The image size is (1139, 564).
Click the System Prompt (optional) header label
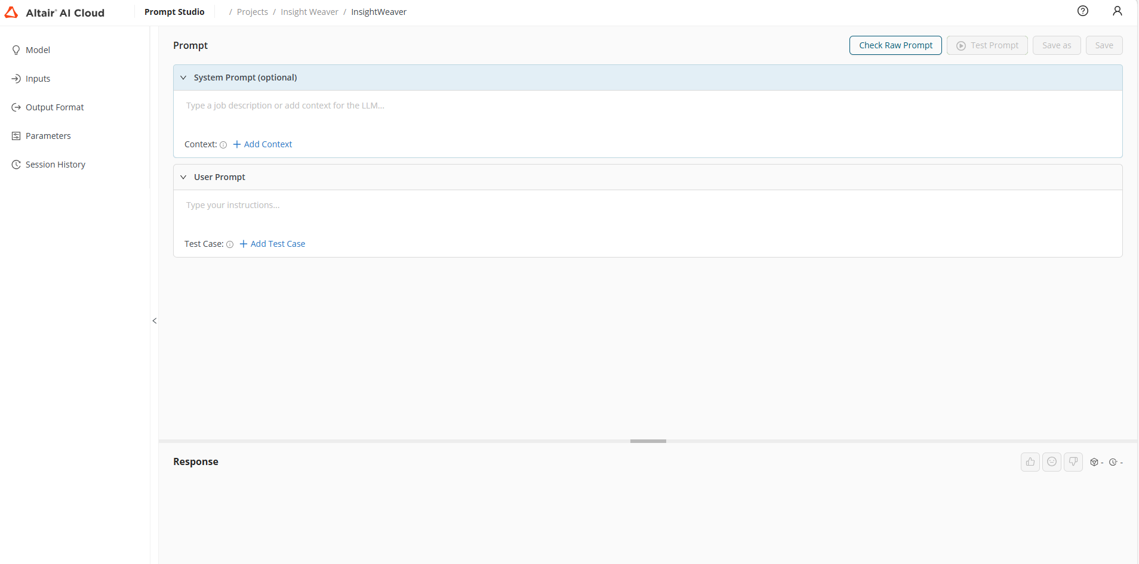point(245,78)
